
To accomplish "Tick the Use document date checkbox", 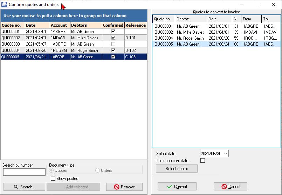I will coord(202,161).
